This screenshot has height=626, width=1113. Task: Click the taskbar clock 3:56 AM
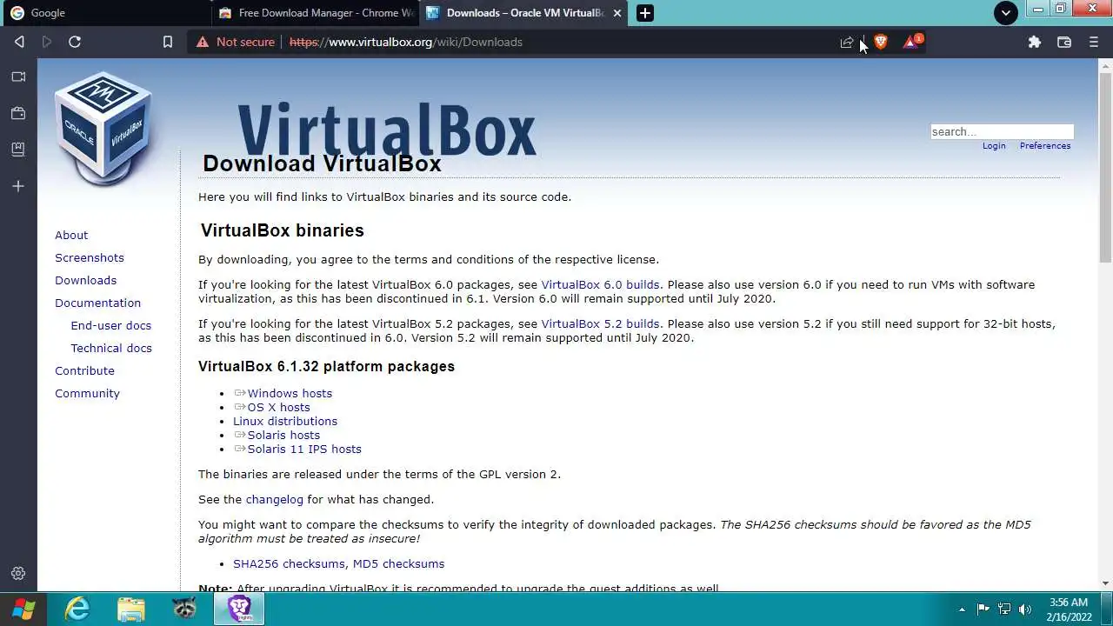[x=1069, y=602]
